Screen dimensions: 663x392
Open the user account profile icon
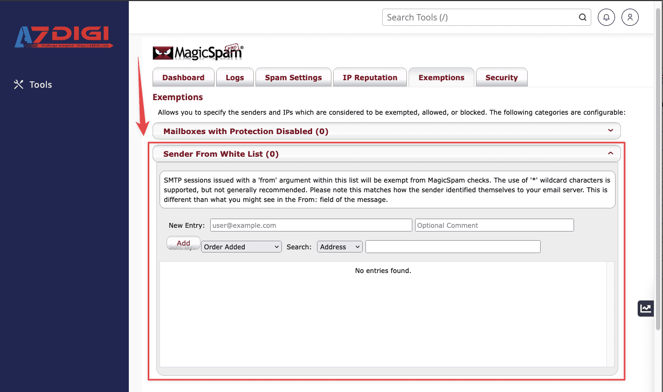click(630, 17)
